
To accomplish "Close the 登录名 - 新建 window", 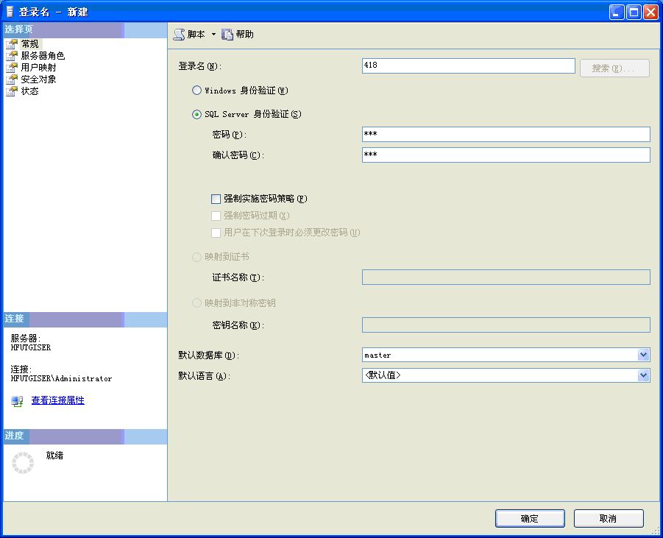I will [650, 13].
